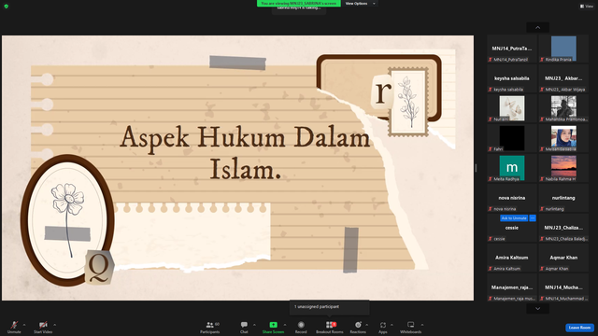Click the muted mic icon on nurlintang's tile
598x336 pixels.
(542, 209)
